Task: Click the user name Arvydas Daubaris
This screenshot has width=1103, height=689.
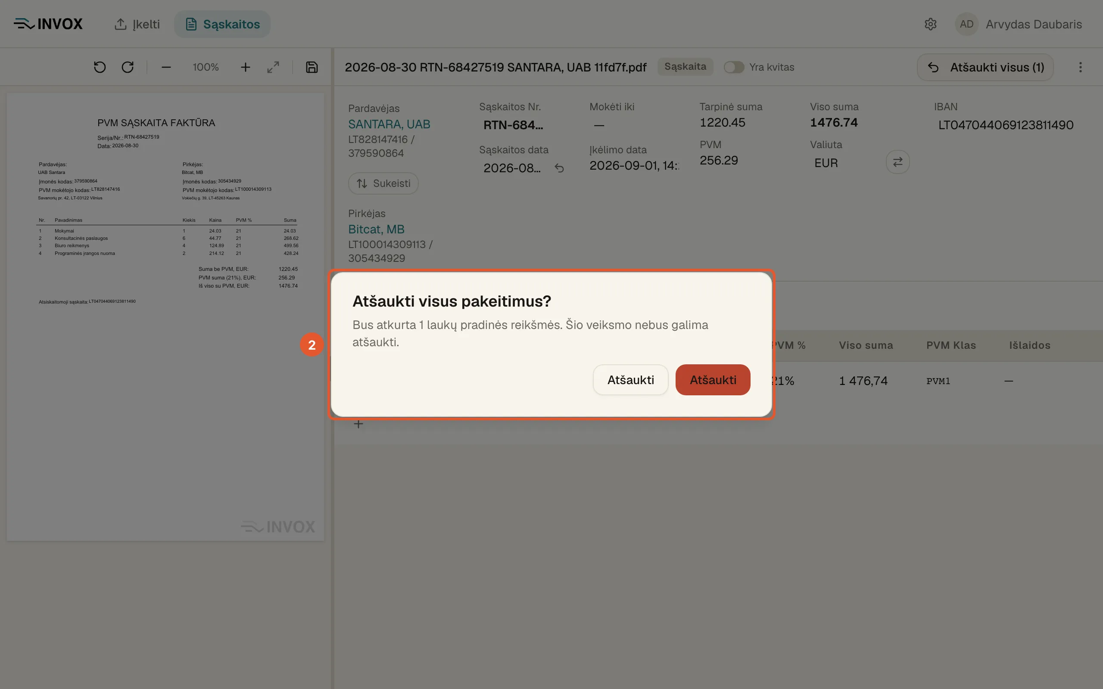Action: (x=1034, y=24)
